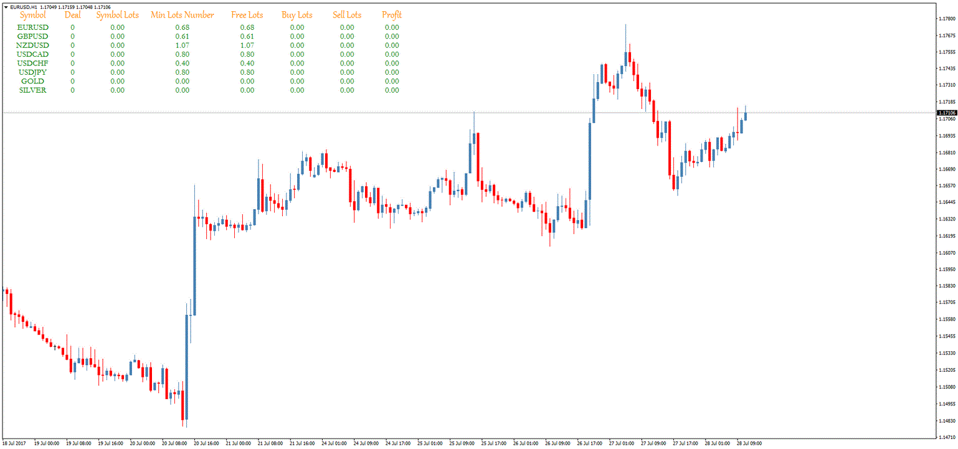Select the GOLD symbol row

[209, 82]
